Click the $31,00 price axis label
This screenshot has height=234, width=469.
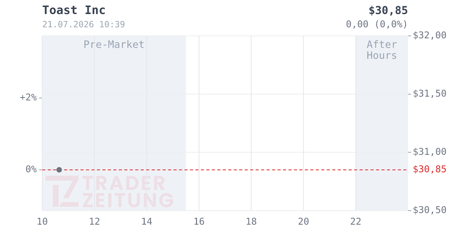430,152
